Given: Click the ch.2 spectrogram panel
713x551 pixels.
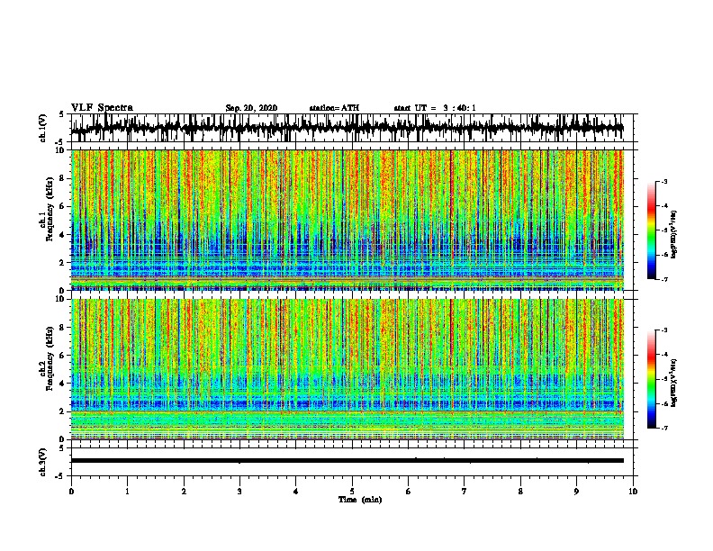Looking at the screenshot, I should click(x=347, y=369).
